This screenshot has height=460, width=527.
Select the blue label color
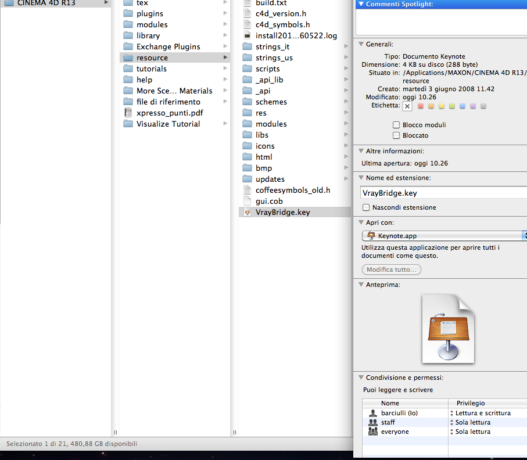[463, 106]
